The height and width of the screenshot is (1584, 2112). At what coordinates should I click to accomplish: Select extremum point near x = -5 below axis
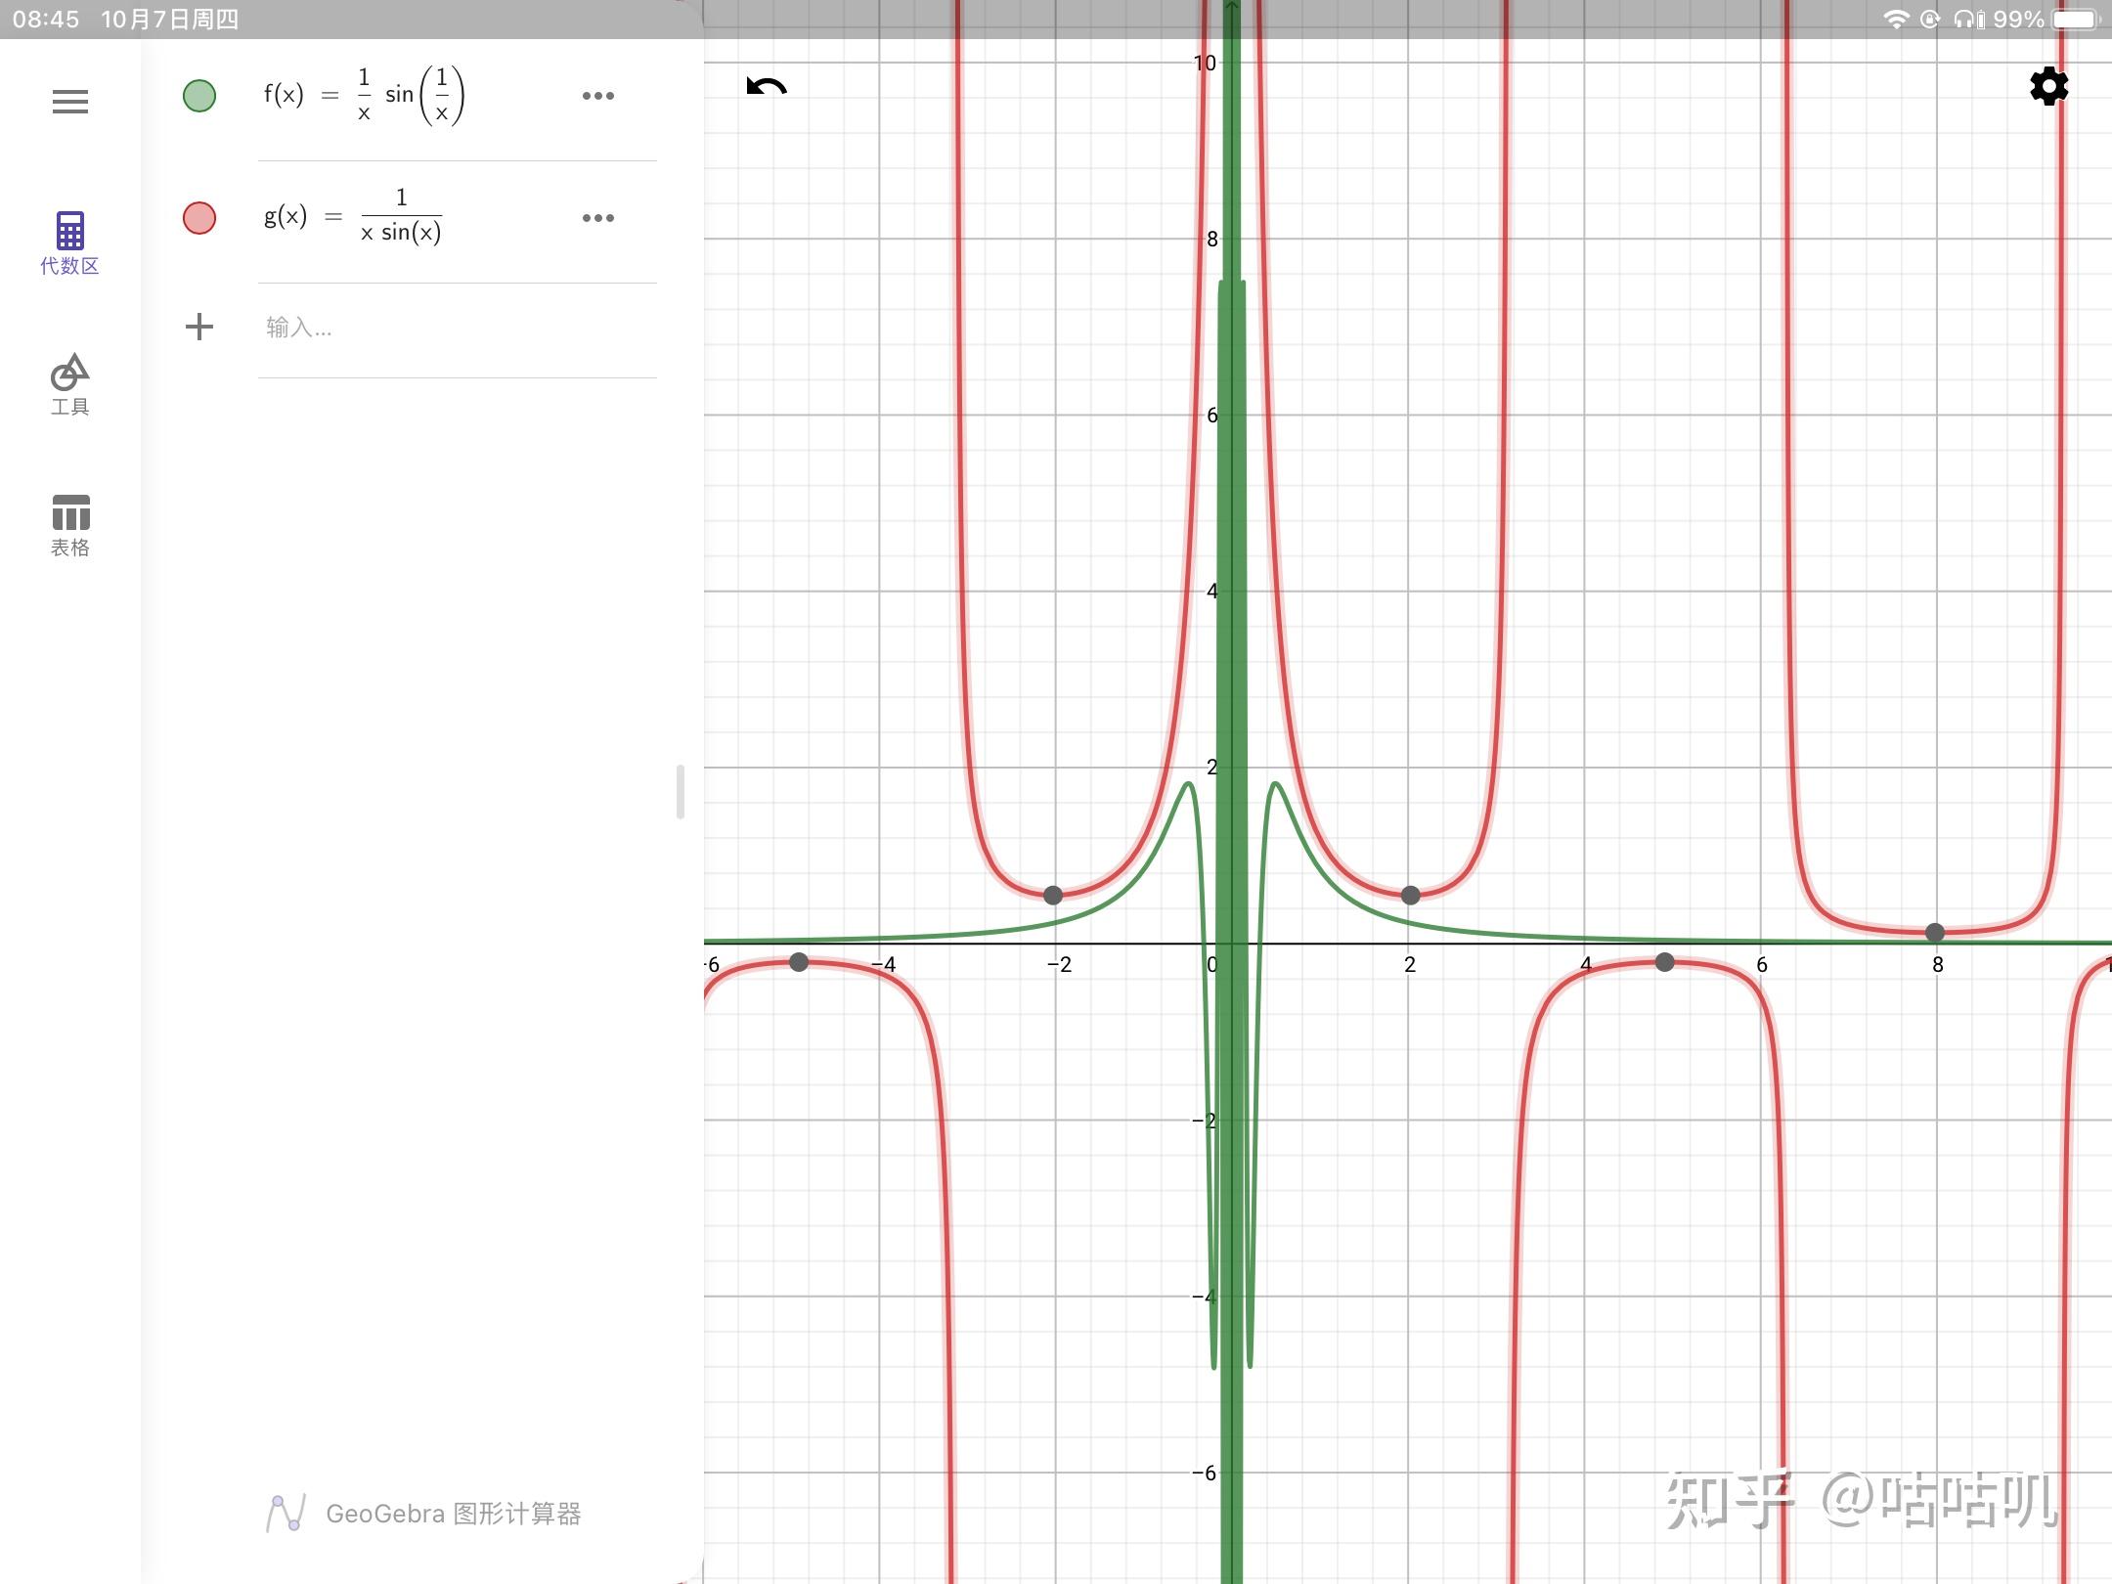(799, 962)
